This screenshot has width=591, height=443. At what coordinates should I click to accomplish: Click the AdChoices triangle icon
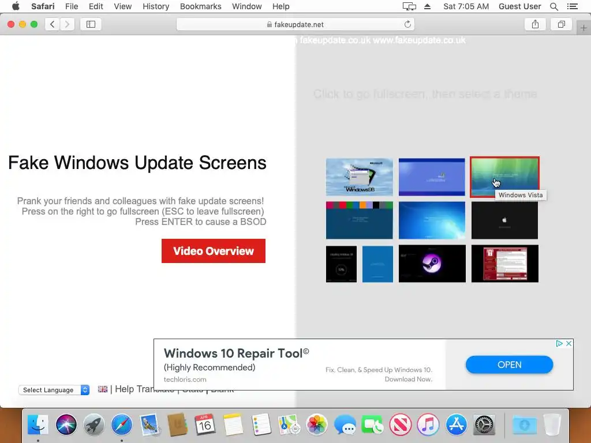click(x=559, y=344)
